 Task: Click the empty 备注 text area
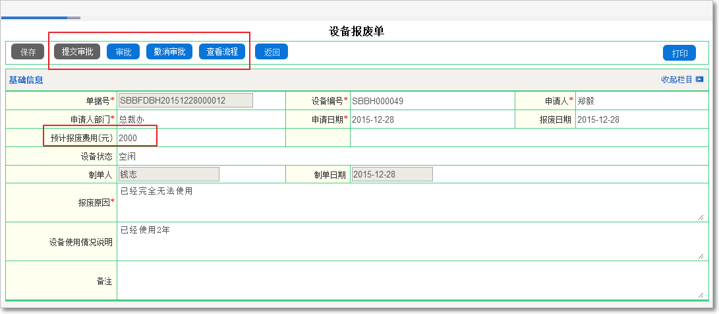pos(409,280)
